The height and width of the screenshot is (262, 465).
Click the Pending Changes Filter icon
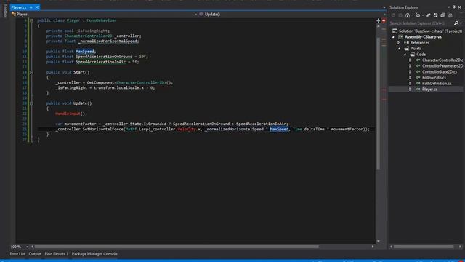(418, 15)
